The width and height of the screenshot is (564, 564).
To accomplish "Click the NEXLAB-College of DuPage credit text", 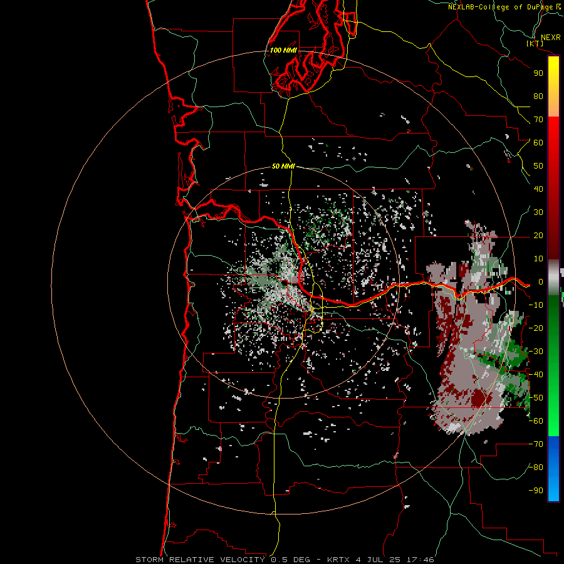I will tap(504, 7).
